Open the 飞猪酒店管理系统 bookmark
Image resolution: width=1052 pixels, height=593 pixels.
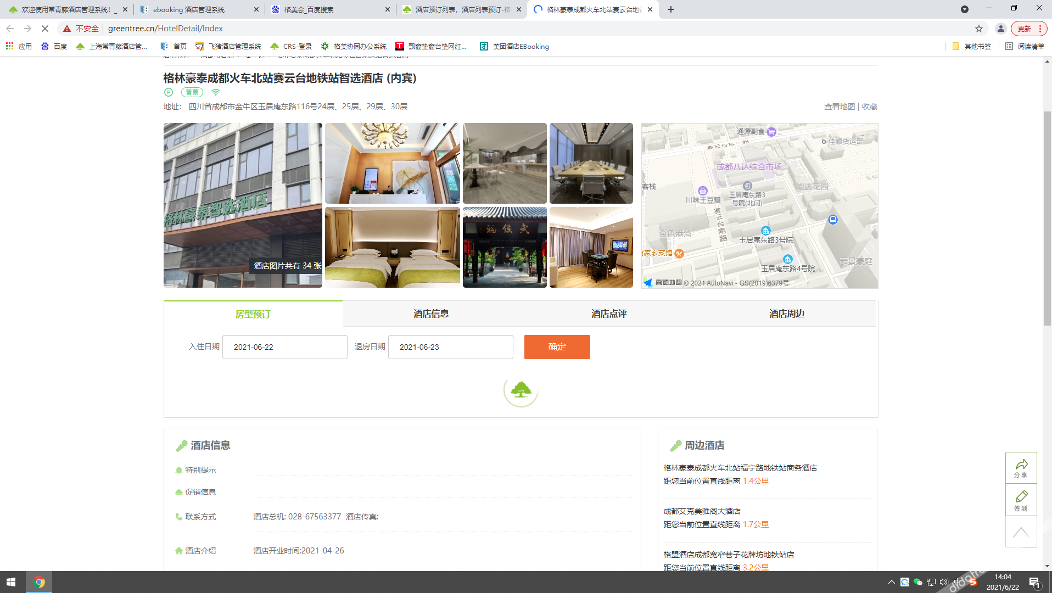[228, 47]
